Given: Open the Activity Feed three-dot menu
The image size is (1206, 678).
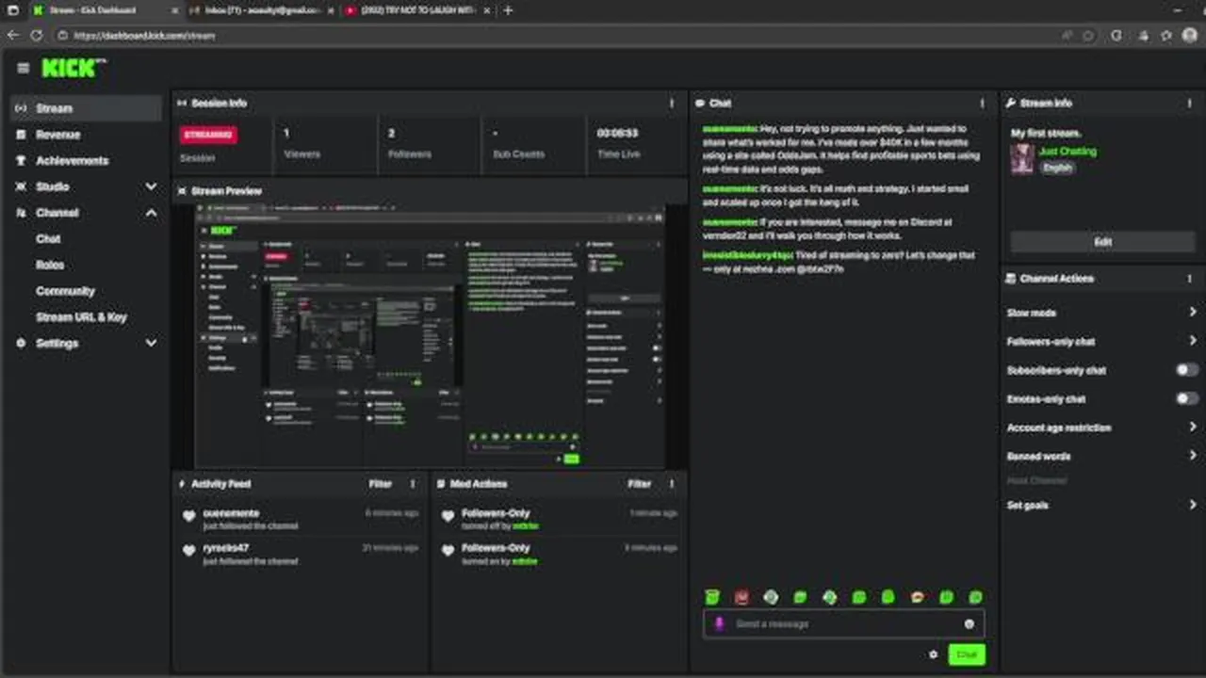Looking at the screenshot, I should (x=413, y=484).
